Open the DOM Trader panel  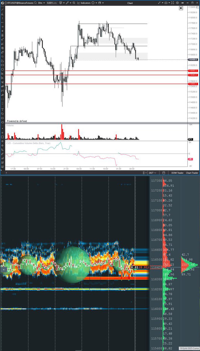coord(177,173)
